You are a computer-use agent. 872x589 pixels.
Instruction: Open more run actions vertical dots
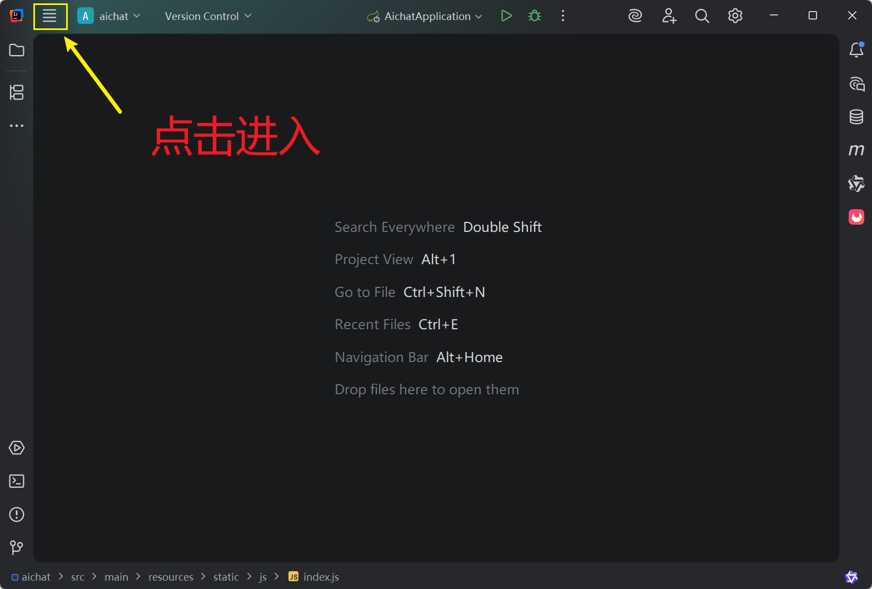563,16
